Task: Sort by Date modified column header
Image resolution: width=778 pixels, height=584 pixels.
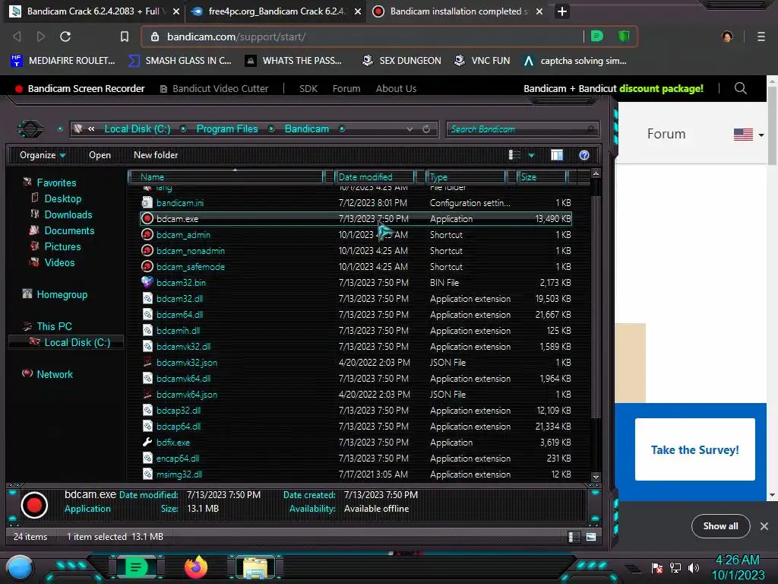Action: click(x=375, y=176)
